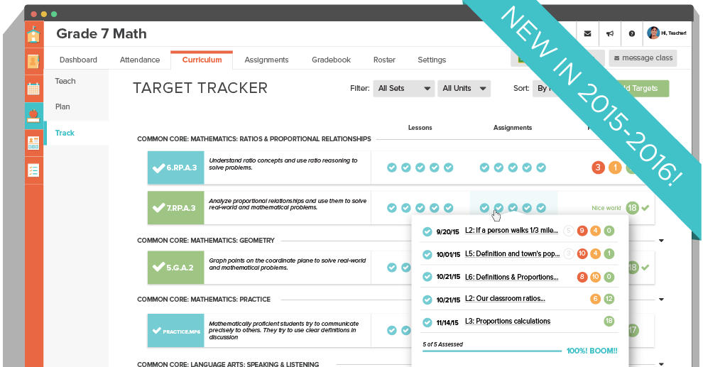Collapse the Mathematics: Geometry section arrow
703x367 pixels.
[x=662, y=241]
